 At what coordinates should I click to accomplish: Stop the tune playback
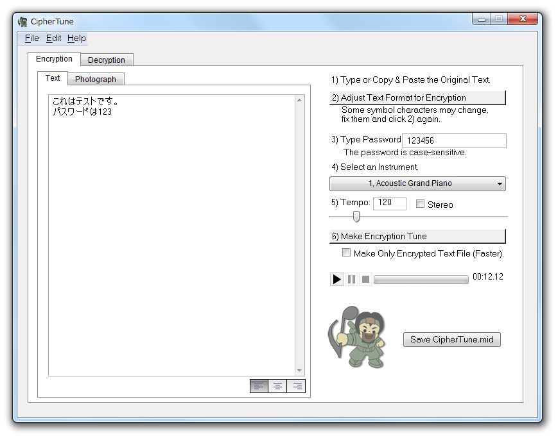tap(365, 279)
